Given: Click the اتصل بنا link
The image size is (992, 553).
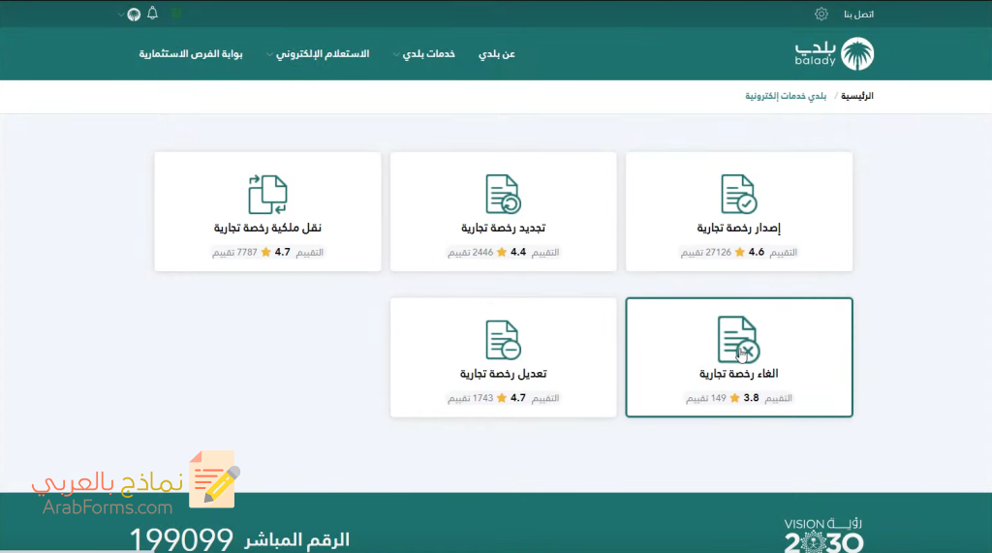Looking at the screenshot, I should [858, 14].
